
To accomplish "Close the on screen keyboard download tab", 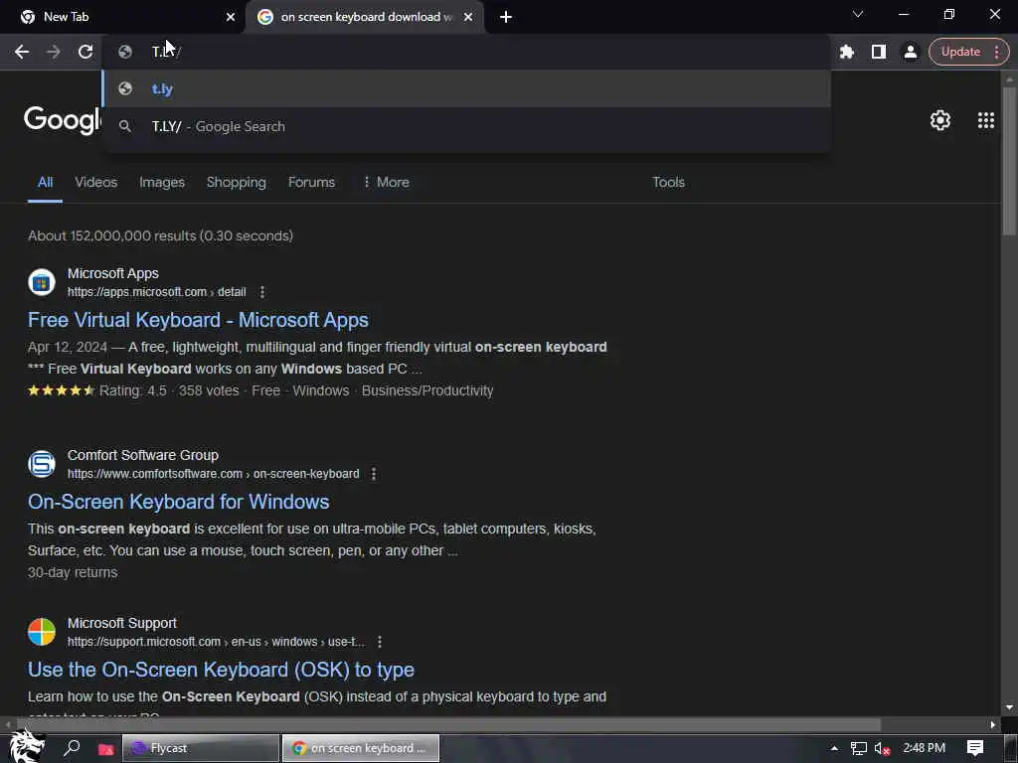I will coord(468,17).
